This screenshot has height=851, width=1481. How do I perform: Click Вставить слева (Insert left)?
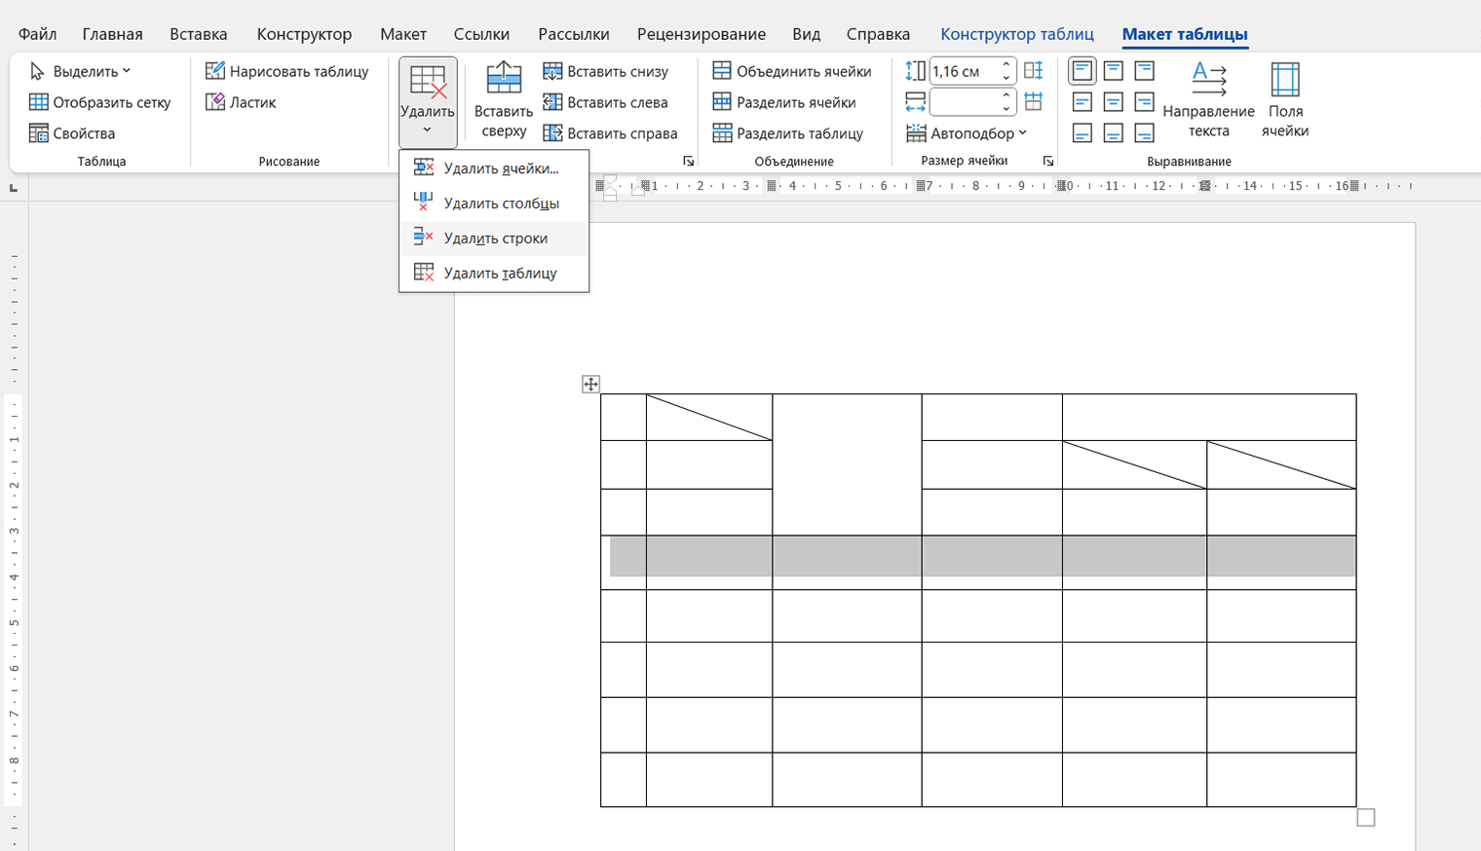(606, 102)
